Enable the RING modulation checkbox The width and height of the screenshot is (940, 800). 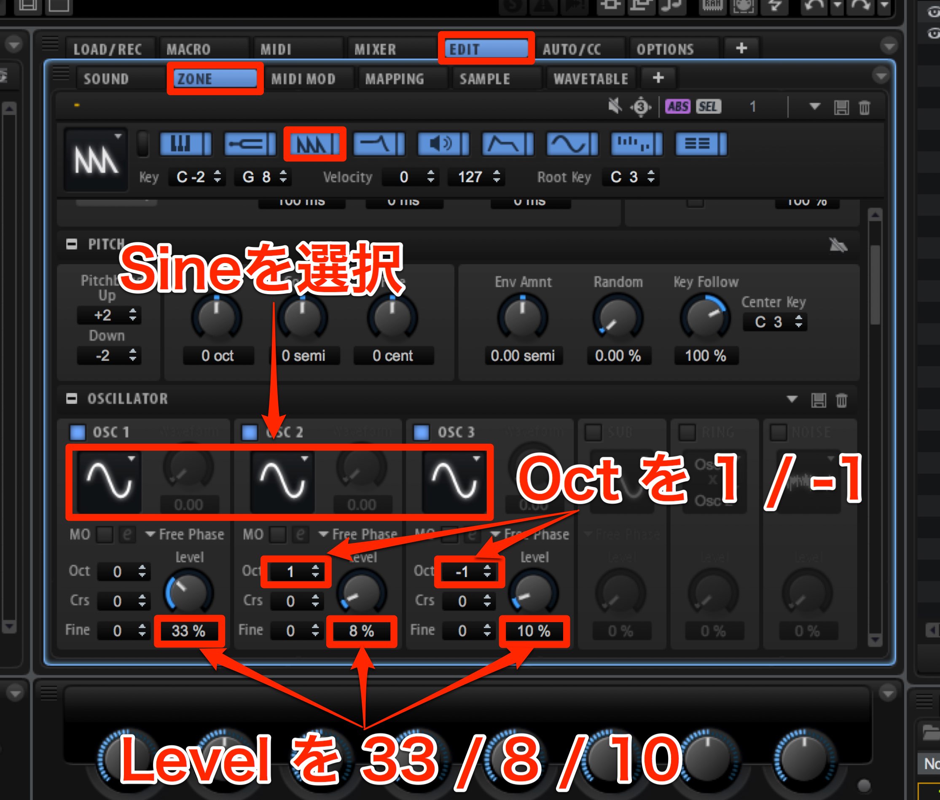tap(687, 432)
